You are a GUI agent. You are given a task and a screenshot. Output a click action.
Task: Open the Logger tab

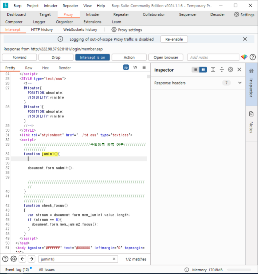coord(39,22)
